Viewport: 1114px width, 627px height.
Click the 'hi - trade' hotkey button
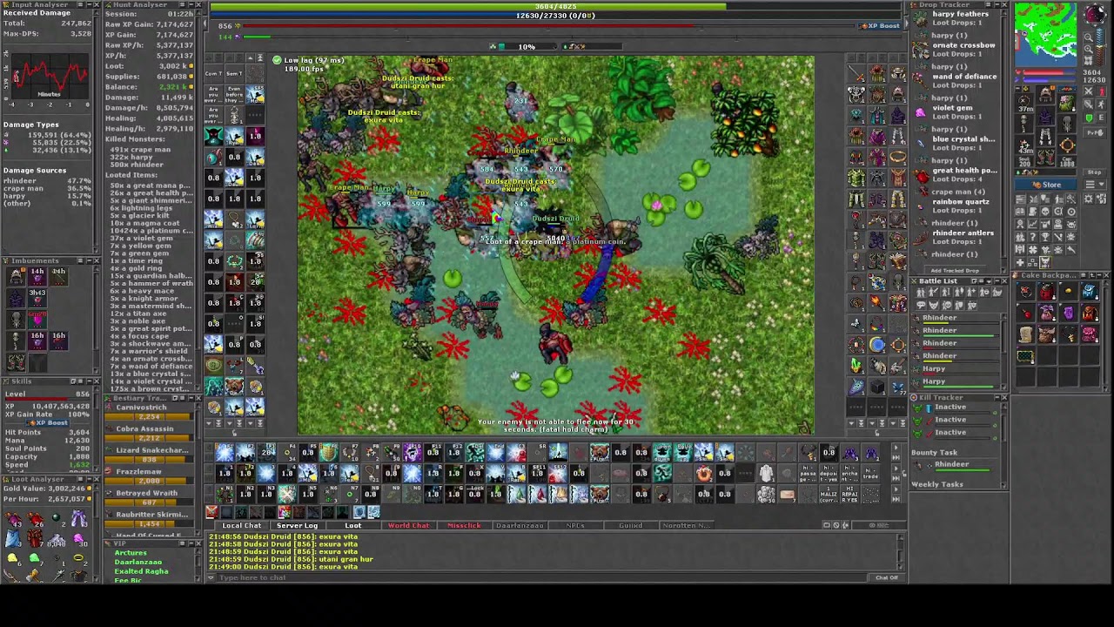pyautogui.click(x=870, y=473)
